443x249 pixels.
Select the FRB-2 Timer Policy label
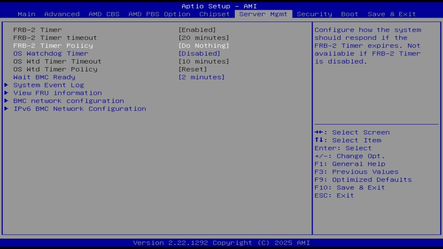53,46
